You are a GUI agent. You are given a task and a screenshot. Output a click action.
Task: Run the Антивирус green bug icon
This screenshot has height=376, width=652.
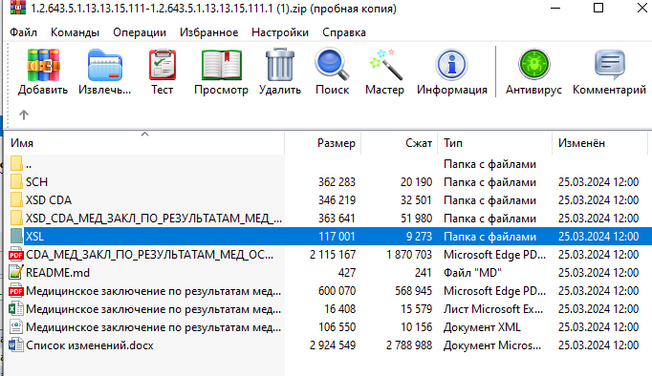[x=533, y=64]
